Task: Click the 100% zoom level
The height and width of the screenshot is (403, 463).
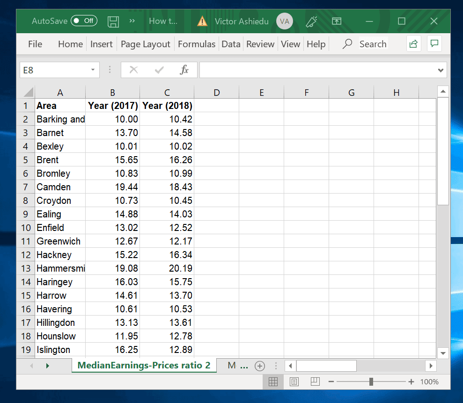Action: (x=429, y=382)
